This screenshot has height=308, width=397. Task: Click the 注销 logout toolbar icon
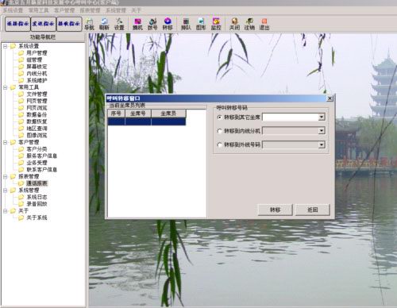click(249, 24)
